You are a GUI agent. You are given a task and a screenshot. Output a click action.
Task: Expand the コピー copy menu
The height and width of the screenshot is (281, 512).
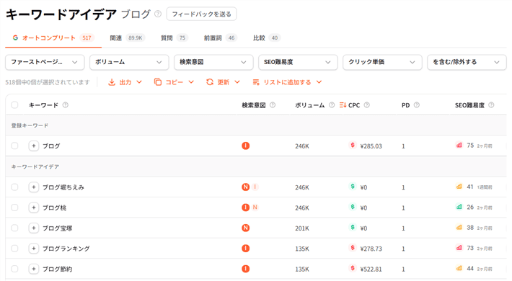coord(174,82)
